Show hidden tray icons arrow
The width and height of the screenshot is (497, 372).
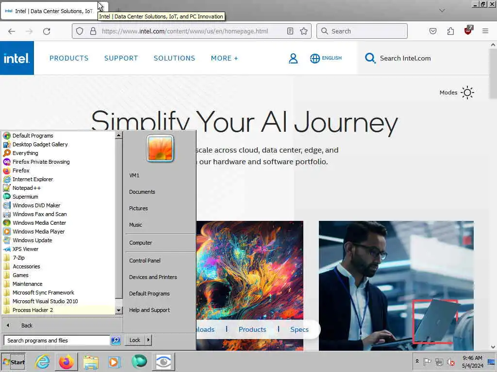[417, 361]
